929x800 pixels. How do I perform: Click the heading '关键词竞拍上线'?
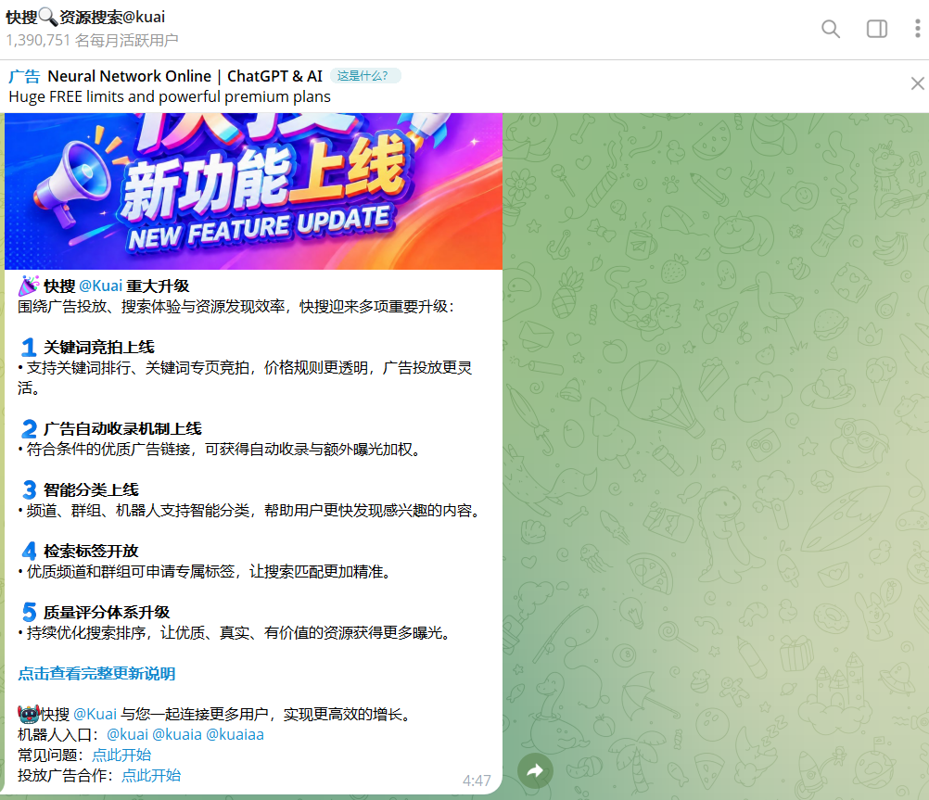click(x=99, y=348)
